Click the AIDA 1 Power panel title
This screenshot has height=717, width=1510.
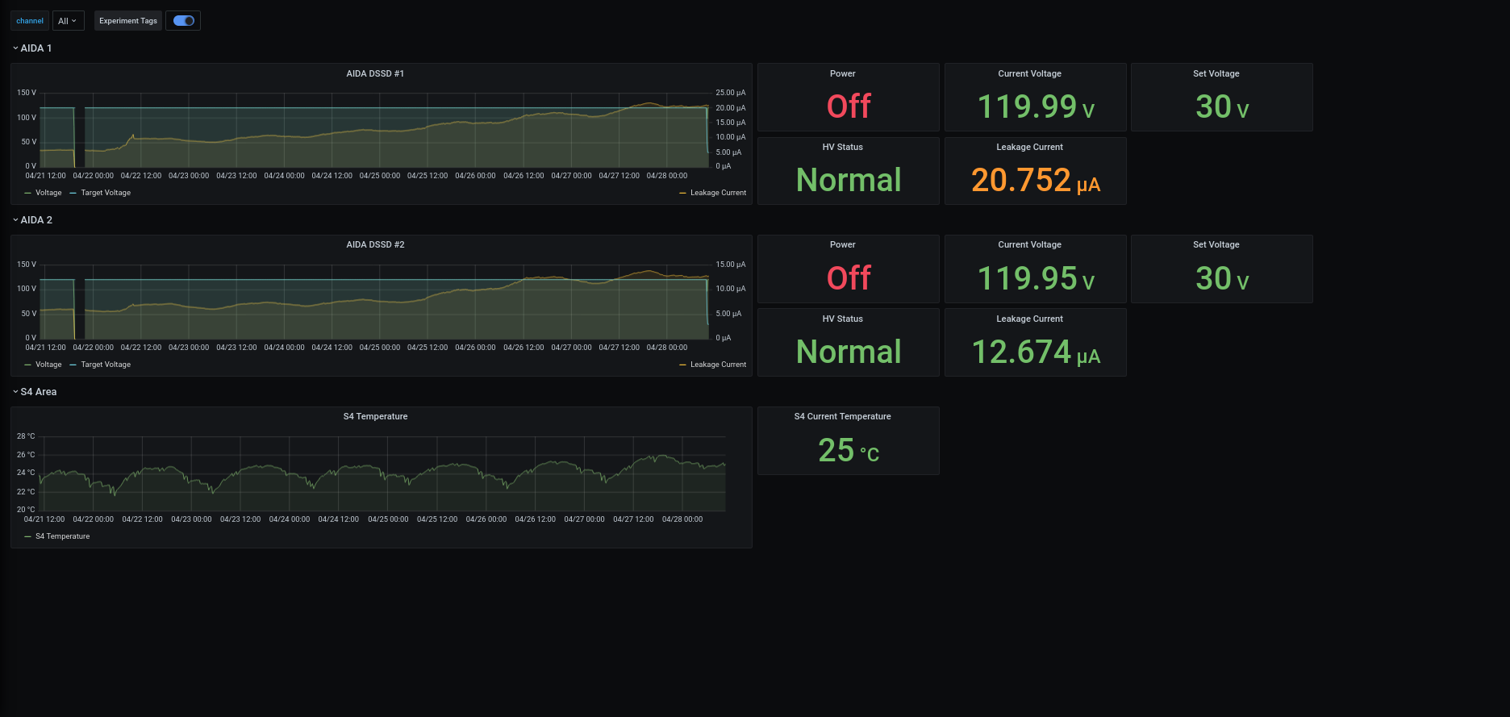(x=843, y=73)
